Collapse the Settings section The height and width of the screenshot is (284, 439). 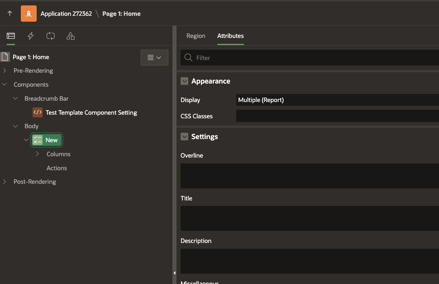184,136
